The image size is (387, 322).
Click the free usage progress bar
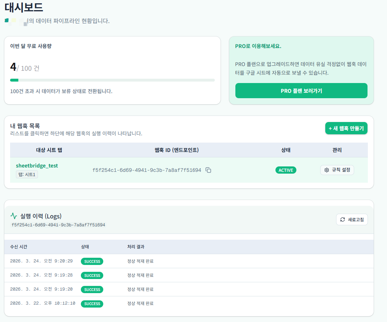[112, 80]
